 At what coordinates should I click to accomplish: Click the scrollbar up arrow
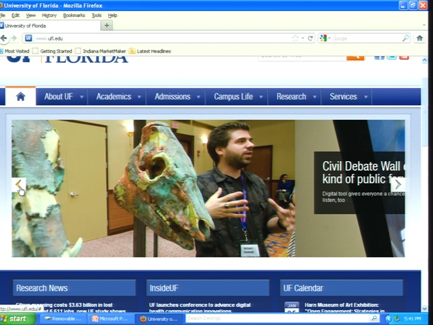pos(424,60)
